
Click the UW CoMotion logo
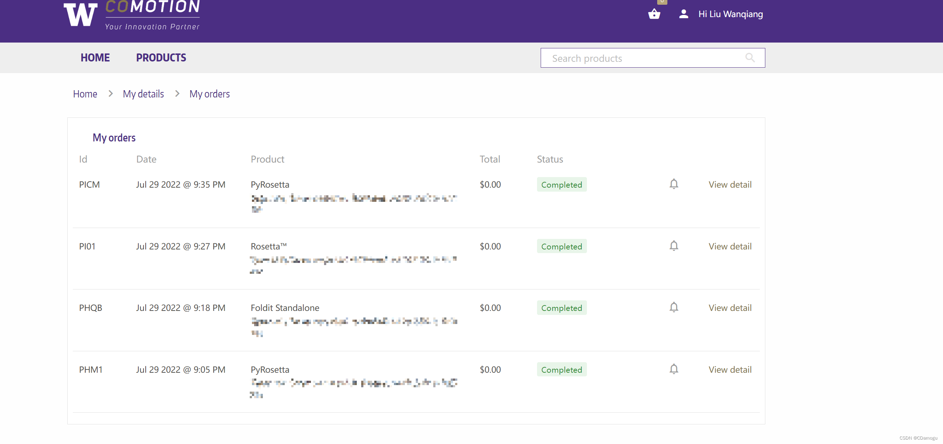click(132, 15)
